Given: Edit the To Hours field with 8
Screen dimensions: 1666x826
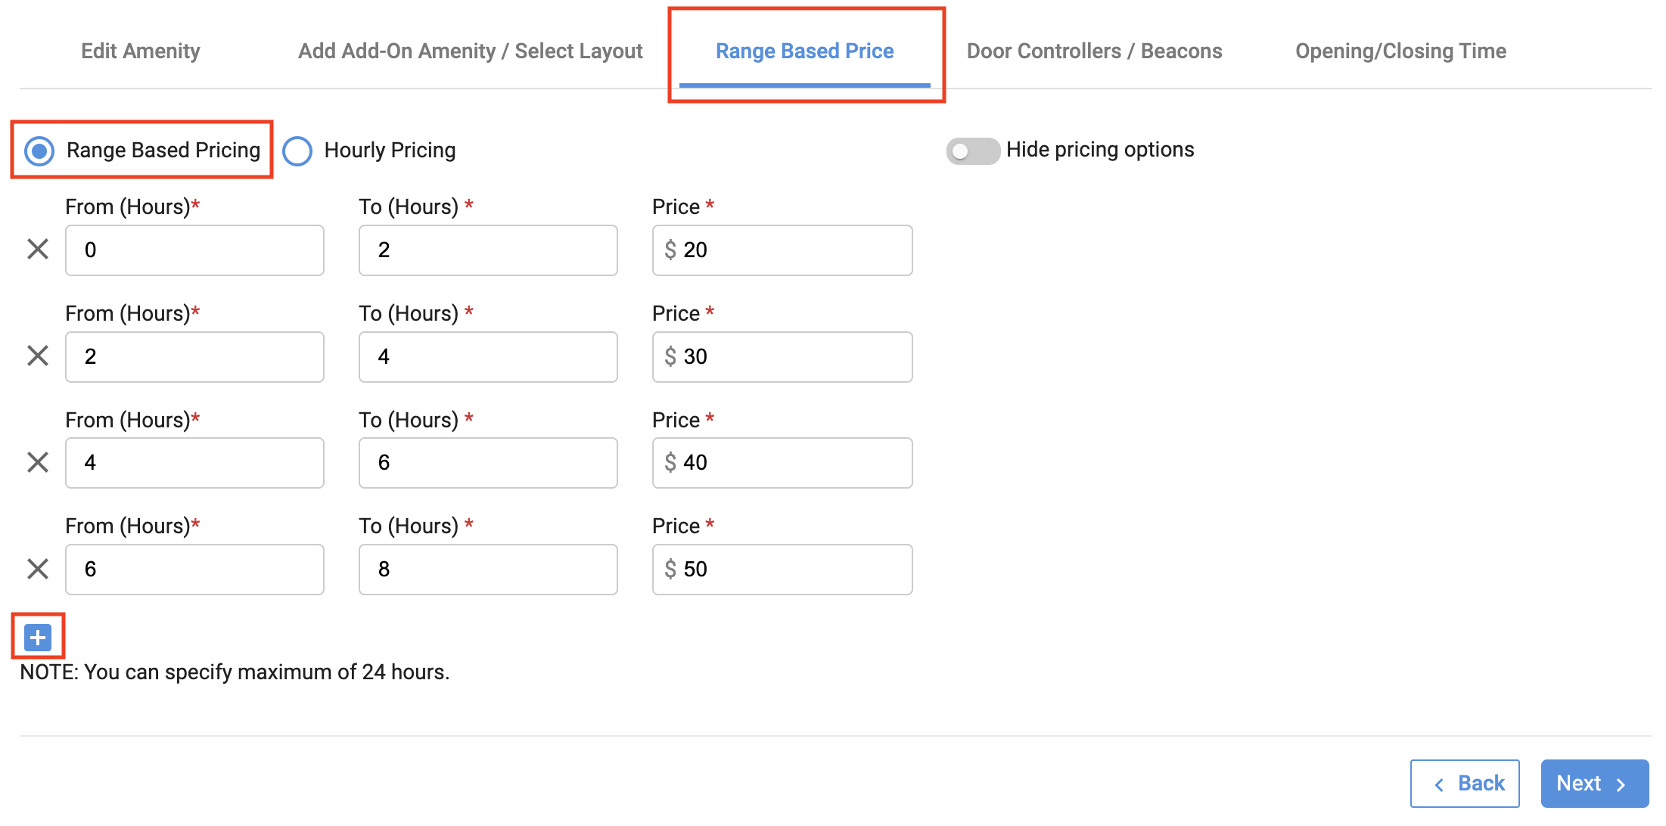Looking at the screenshot, I should click(x=488, y=569).
